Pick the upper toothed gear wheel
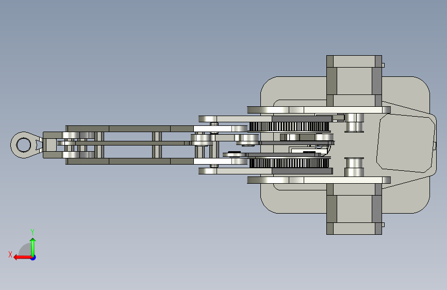The width and height of the screenshot is (447, 290). pyautogui.click(x=289, y=126)
